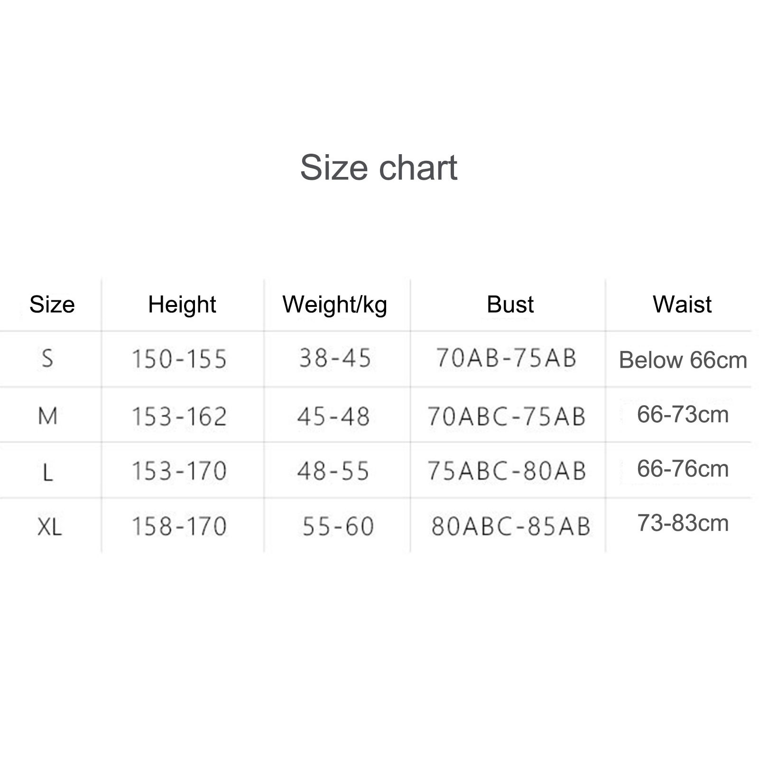Select the Height column header

pyautogui.click(x=182, y=304)
